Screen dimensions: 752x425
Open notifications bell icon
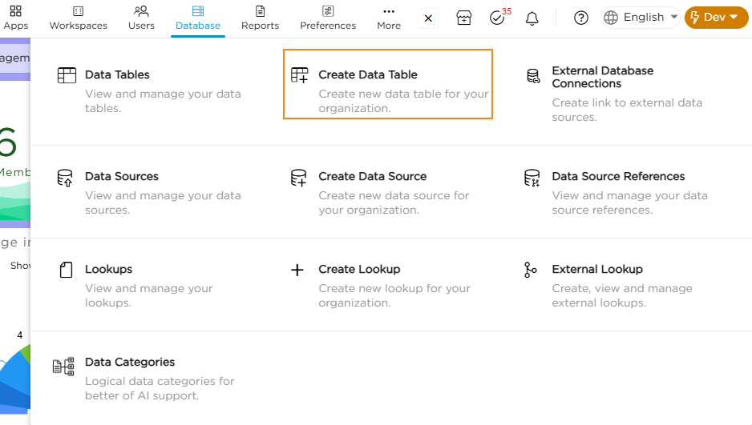click(x=532, y=18)
